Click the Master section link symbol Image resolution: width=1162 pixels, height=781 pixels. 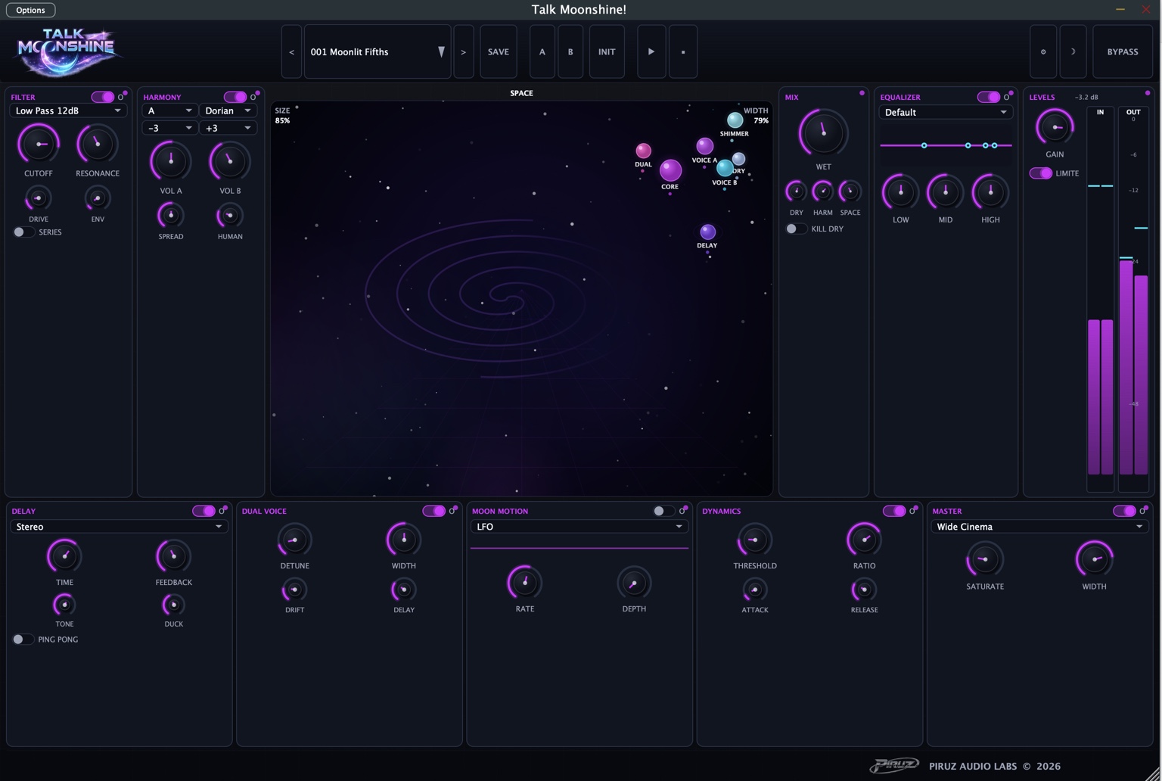(x=1142, y=511)
